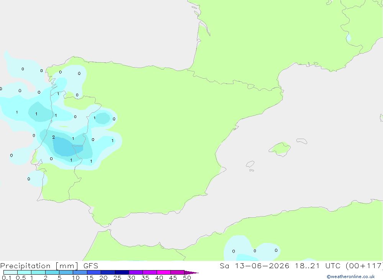Image resolution: width=383 pixels, height=280 pixels.
Task: Click the legend tick label "10"
Action: click(76, 278)
